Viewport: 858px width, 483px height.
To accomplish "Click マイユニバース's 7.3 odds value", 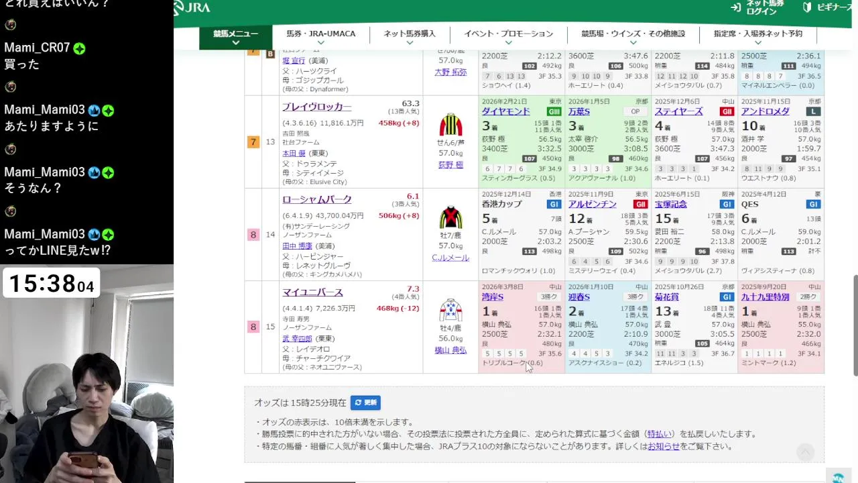I will [413, 289].
